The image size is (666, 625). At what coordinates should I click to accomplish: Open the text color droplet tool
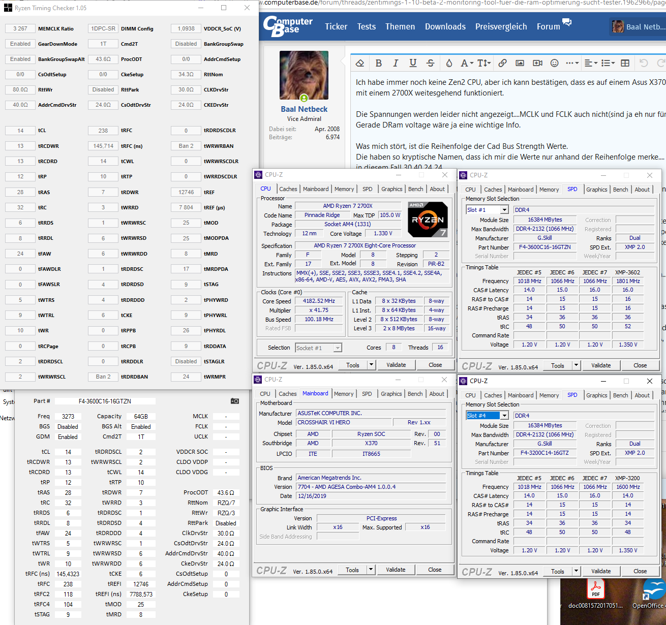(x=449, y=63)
